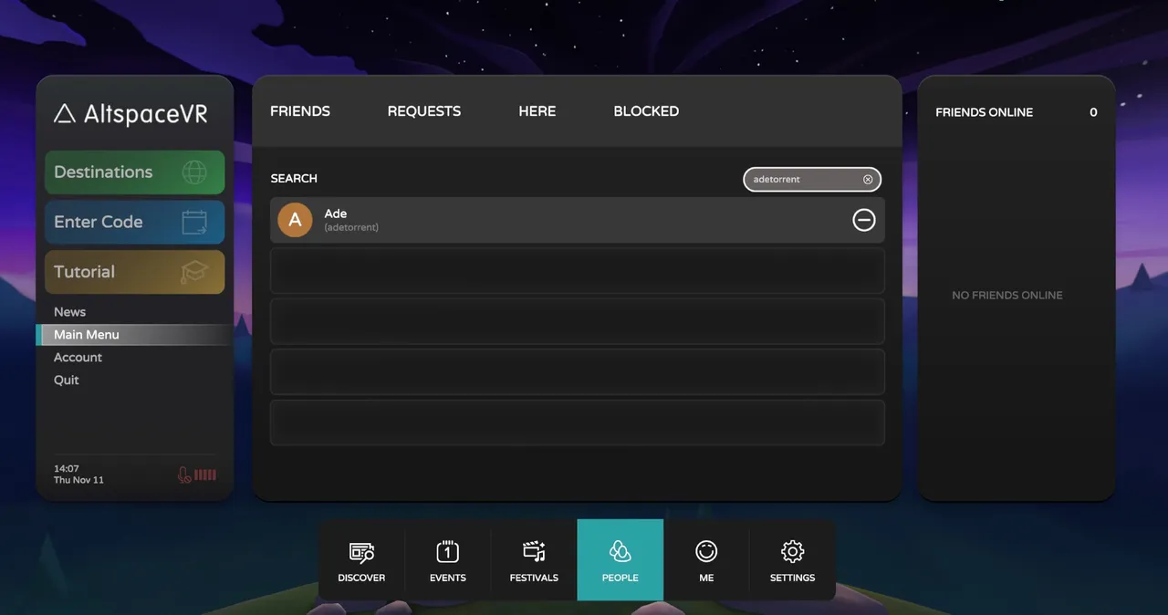Click Ade's orange avatar circle
This screenshot has width=1168, height=615.
coord(295,220)
